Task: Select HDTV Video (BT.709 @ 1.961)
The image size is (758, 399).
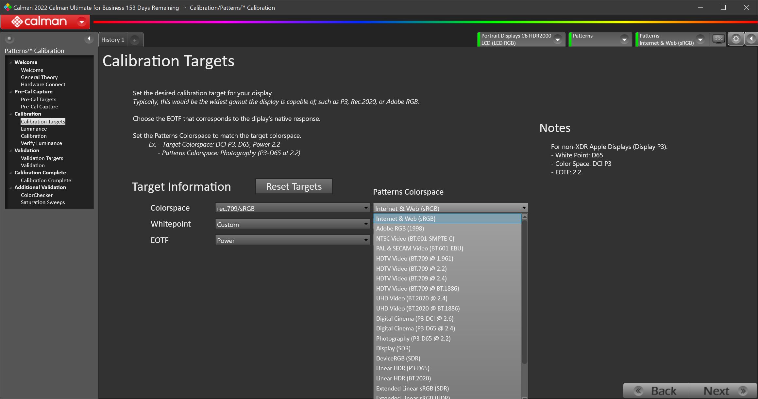Action: pyautogui.click(x=447, y=259)
